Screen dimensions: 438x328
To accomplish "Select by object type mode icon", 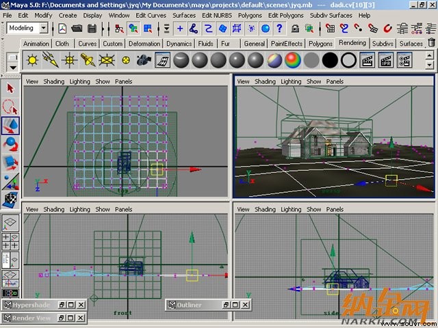I will 134,29.
